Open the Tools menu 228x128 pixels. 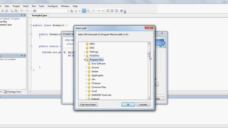41,6
